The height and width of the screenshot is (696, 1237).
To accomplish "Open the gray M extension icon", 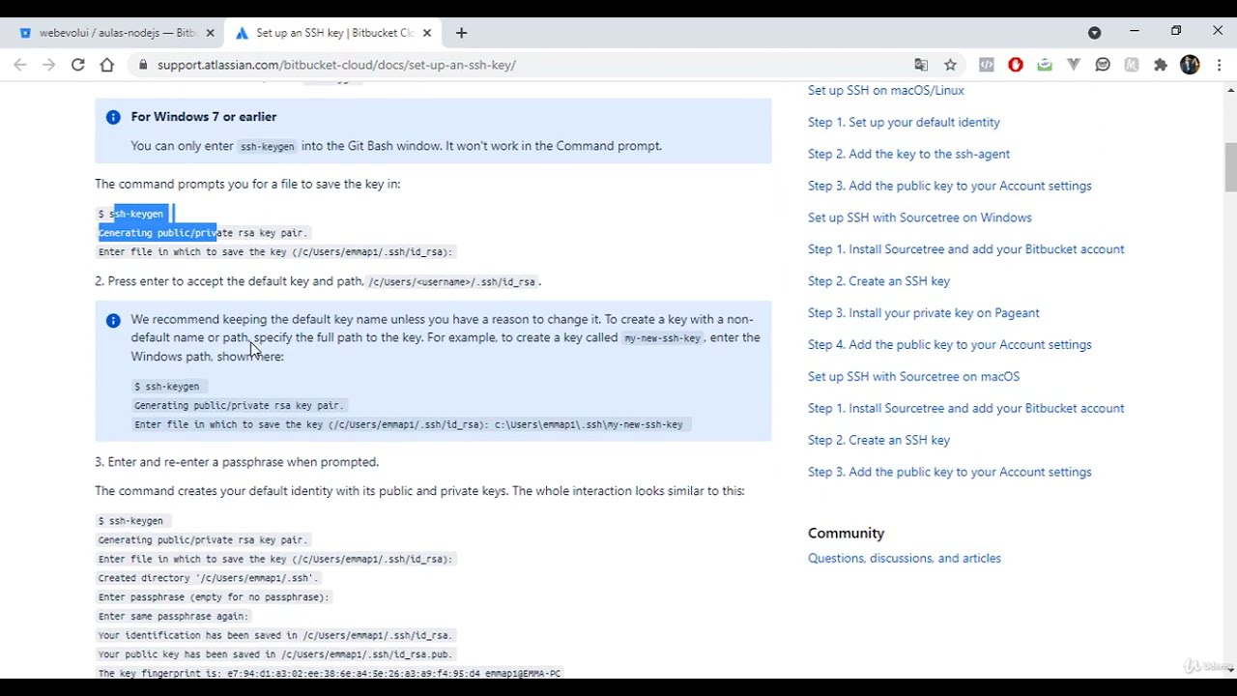I will pos(1132,65).
